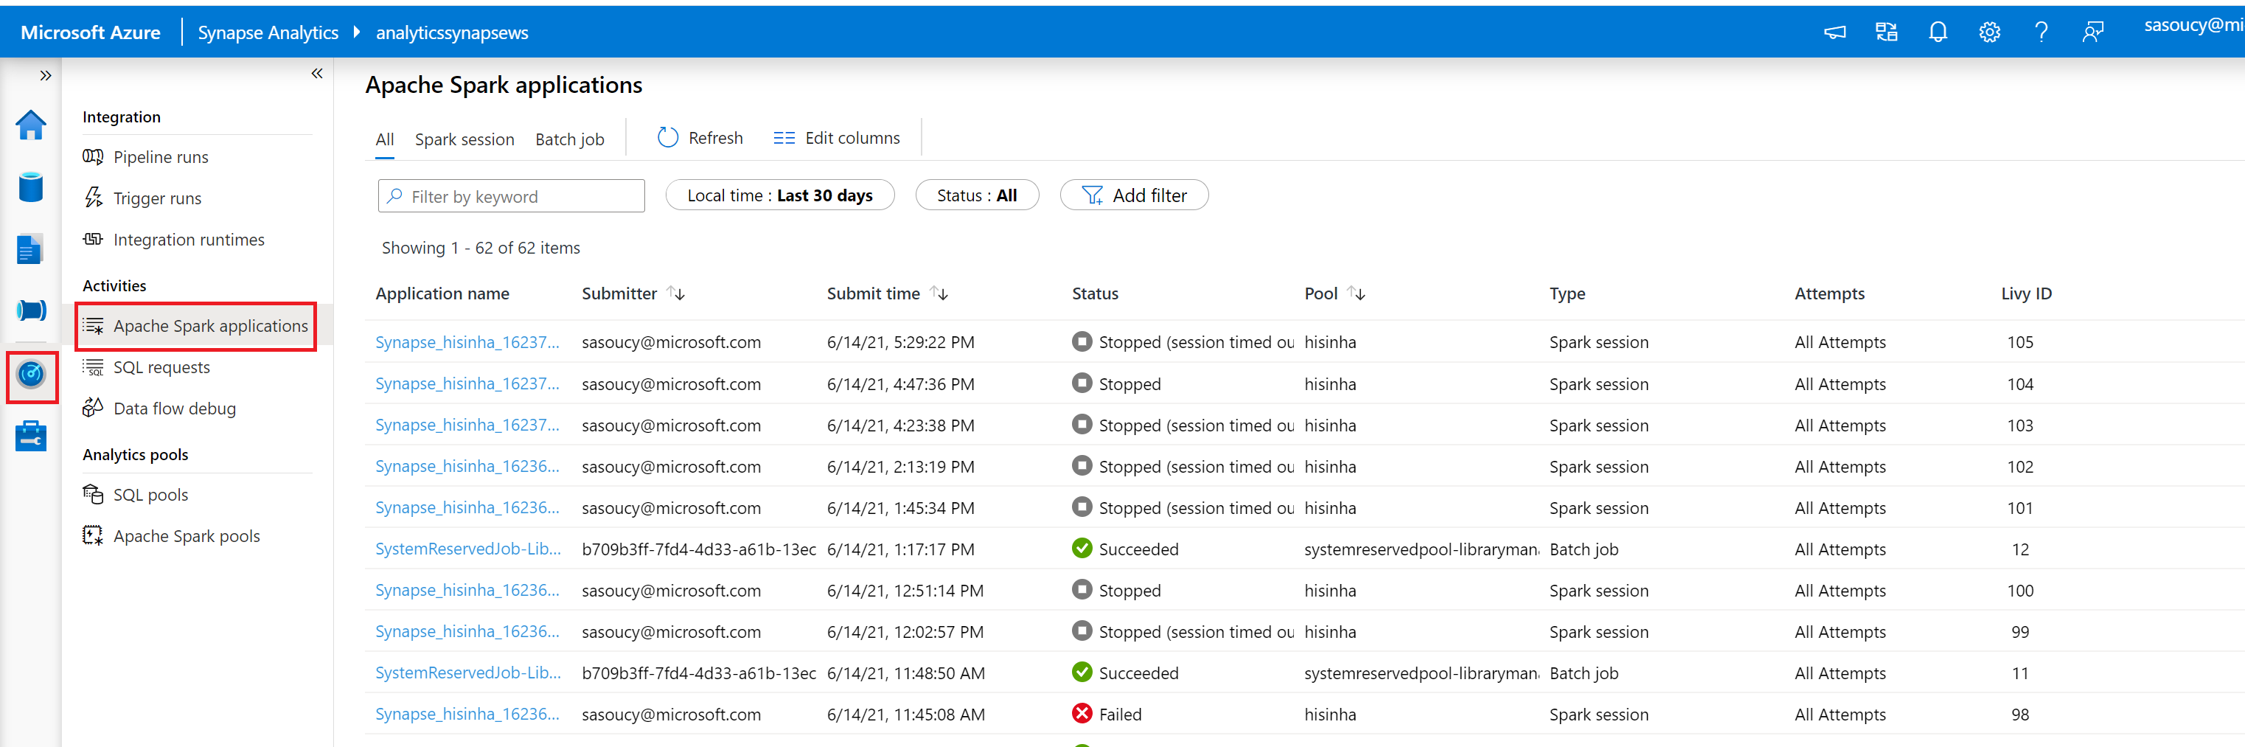2245x747 pixels.
Task: Open analyticssynapsews workspace breadcrumb
Action: coord(451,32)
